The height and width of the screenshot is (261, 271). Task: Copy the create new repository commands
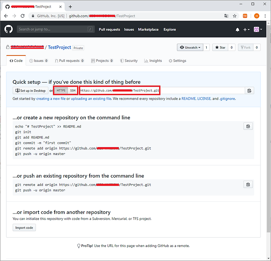coord(248,126)
